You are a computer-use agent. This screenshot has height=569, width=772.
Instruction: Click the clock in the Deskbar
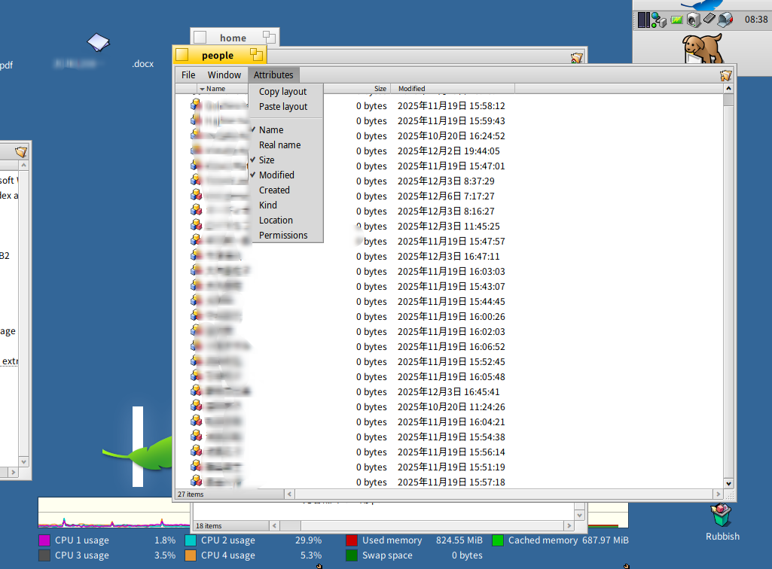coord(755,20)
